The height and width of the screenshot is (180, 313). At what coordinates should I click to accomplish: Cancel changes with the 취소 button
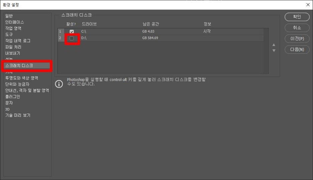297,28
